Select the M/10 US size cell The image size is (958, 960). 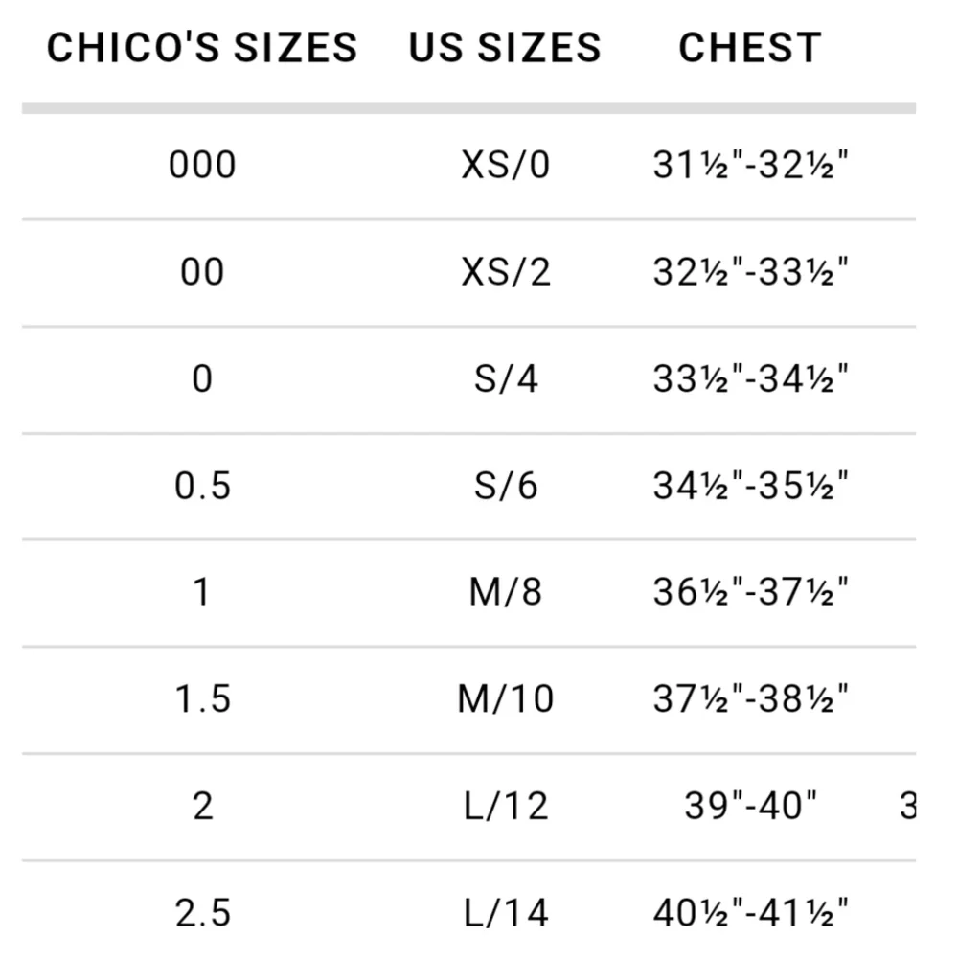click(506, 698)
